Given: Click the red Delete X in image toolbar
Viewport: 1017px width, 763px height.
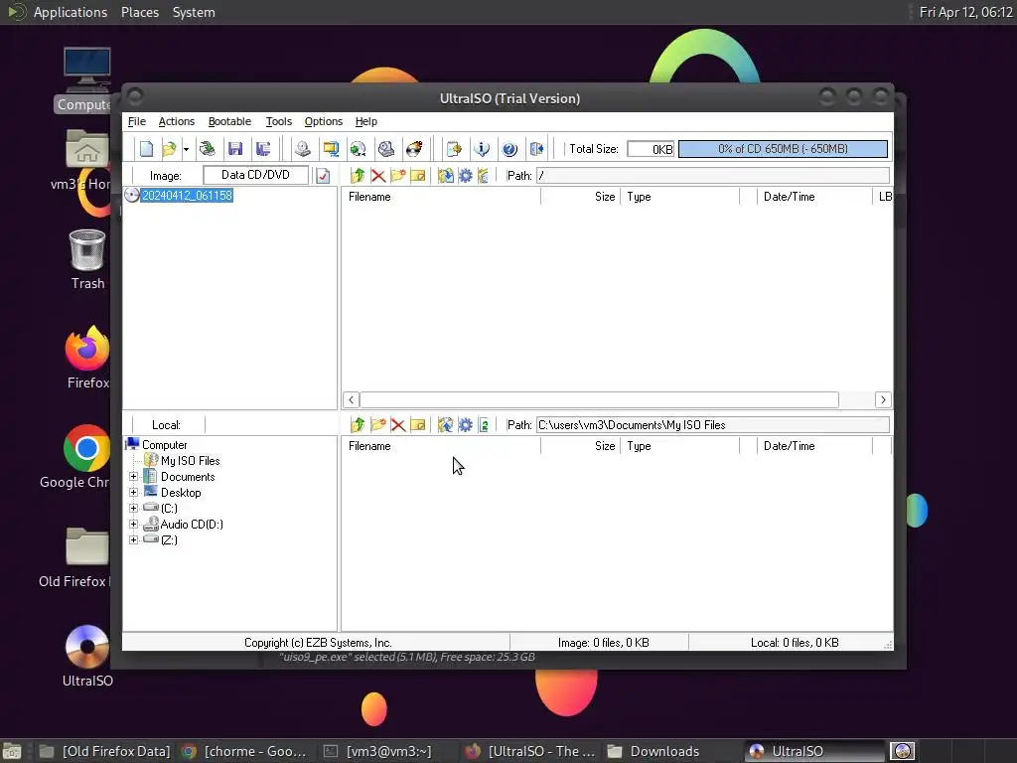Looking at the screenshot, I should click(378, 176).
